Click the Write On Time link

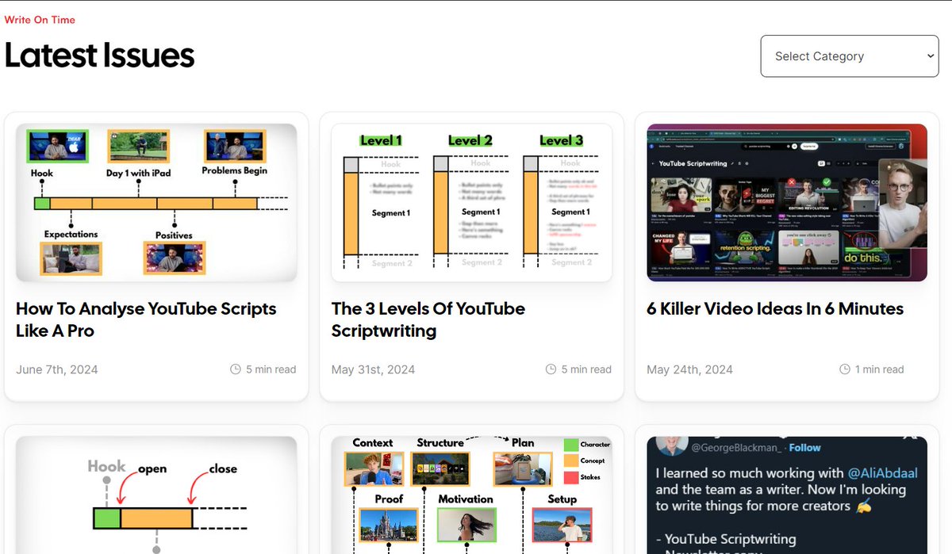[40, 20]
